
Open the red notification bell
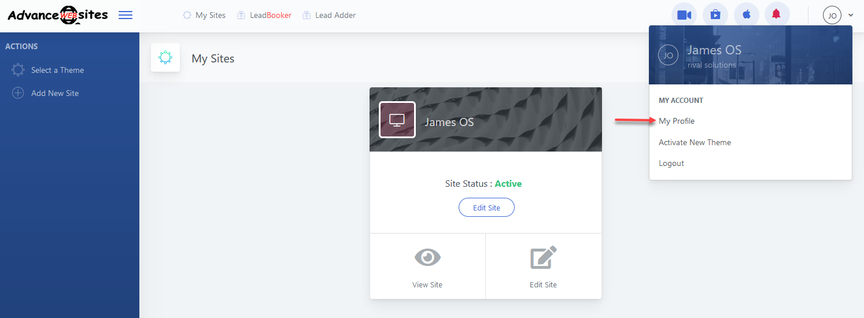tap(777, 15)
